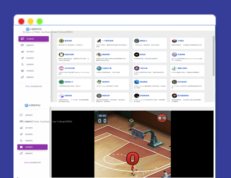Image resolution: width=231 pixels, height=178 pixels.
Task: Open the 飞机大战 airplane icon
Action: pyautogui.click(x=136, y=68)
